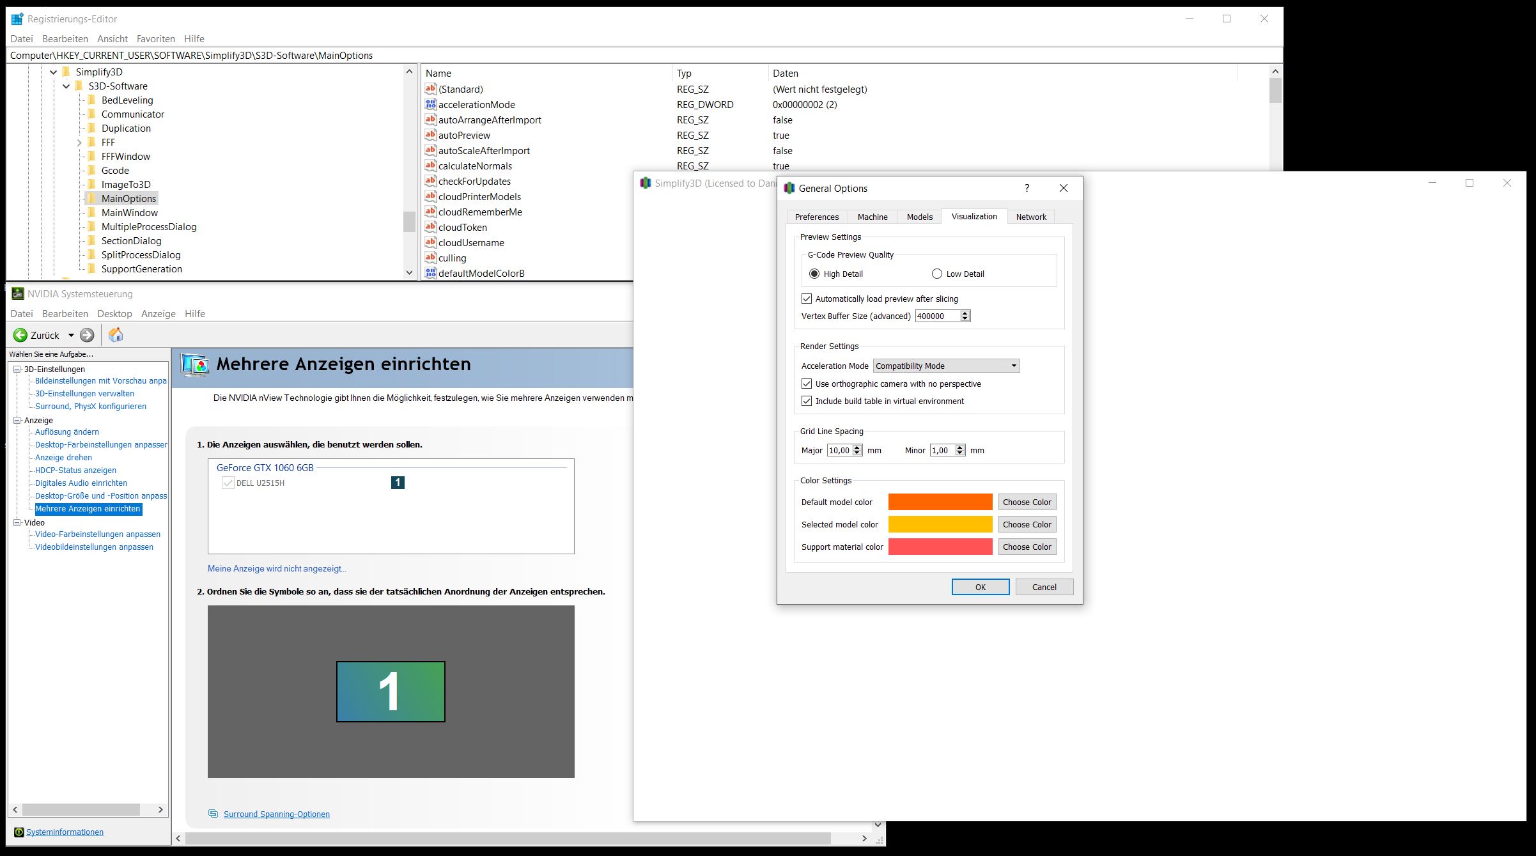Click the General Options title icon

[x=789, y=188]
